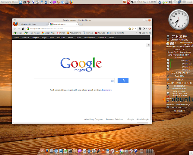
Task: Open the Acoustic Cafe bookmark
Action: pyautogui.click(x=74, y=33)
